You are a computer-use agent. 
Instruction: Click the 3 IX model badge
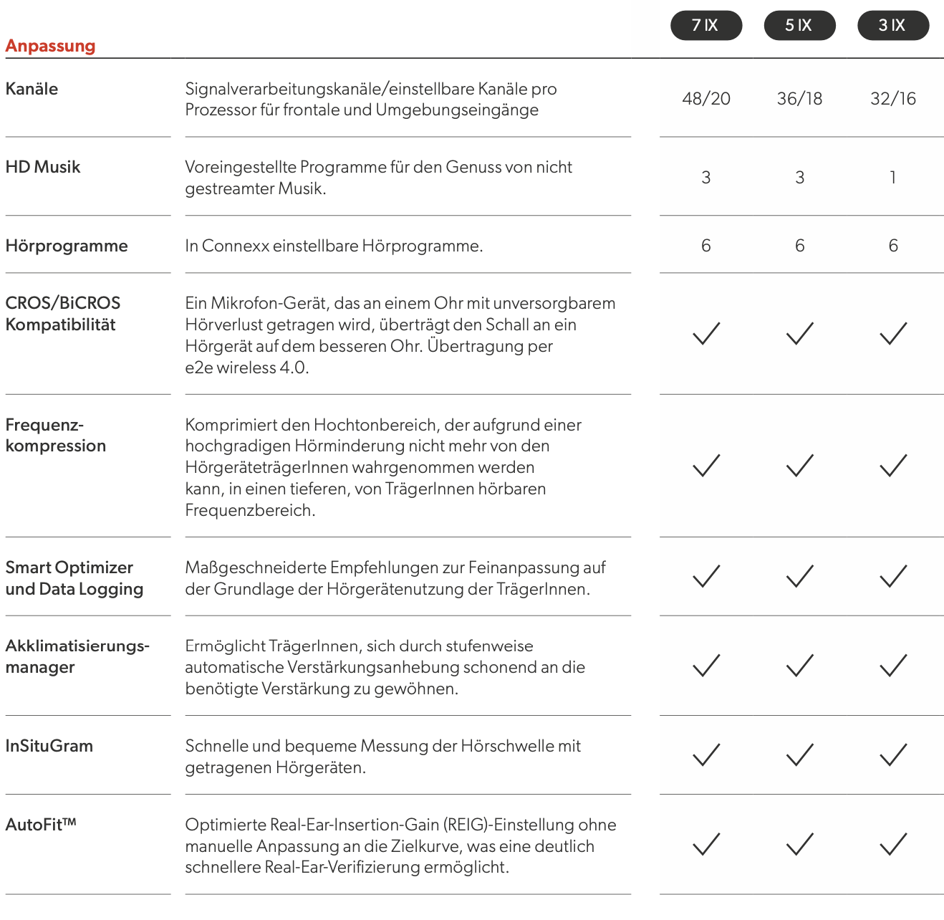892,26
